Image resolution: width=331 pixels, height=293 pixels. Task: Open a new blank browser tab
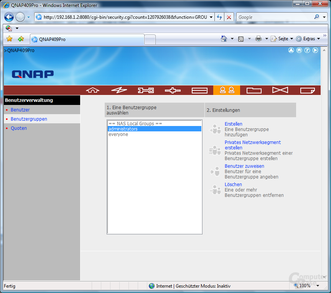click(x=150, y=39)
